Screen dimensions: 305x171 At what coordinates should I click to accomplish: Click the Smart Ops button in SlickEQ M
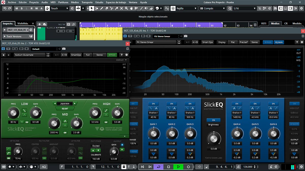pos(207,42)
